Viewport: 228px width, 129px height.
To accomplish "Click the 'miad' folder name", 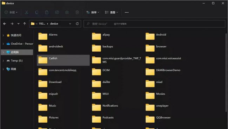I will (159, 82).
